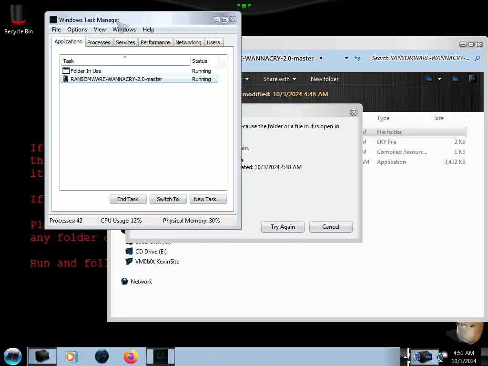Screen dimensions: 488x366
Task: Switch to the Services tab
Action: click(125, 42)
